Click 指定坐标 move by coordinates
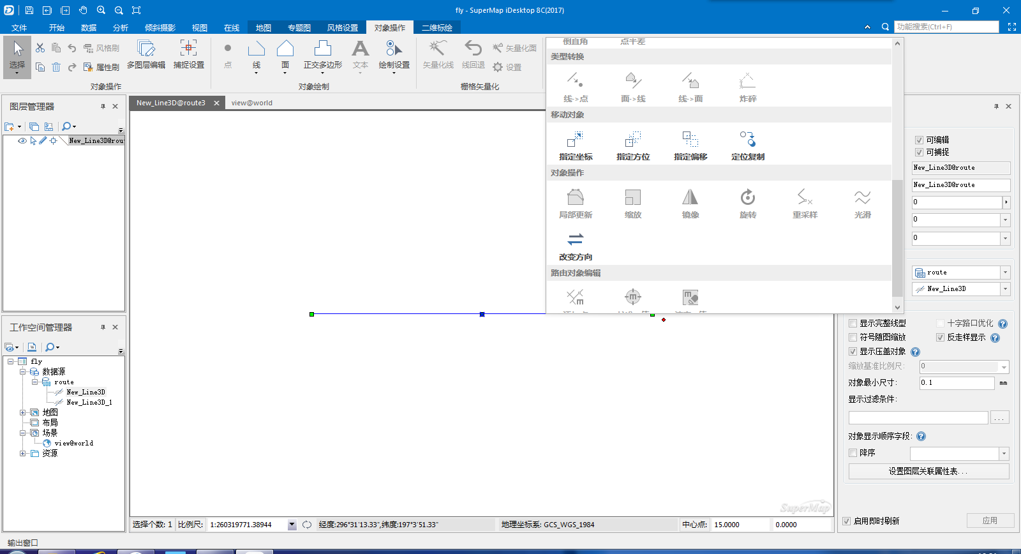The width and height of the screenshot is (1021, 554). coord(576,146)
